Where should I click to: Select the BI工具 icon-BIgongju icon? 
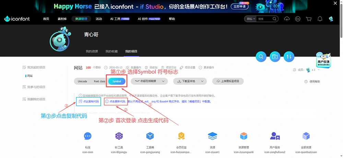pyautogui.click(x=119, y=136)
